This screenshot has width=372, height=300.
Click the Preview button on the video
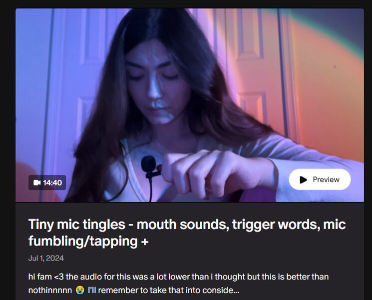(x=320, y=179)
